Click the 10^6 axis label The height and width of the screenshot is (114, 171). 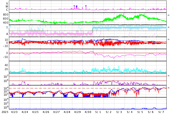(6, 81)
